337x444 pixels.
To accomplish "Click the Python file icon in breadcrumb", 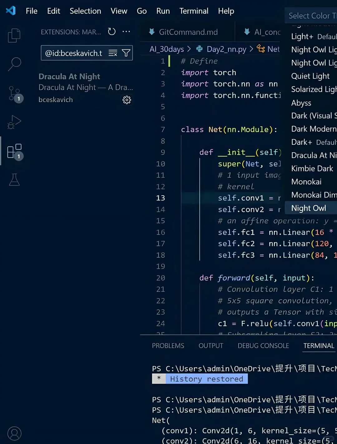I will 199,49.
